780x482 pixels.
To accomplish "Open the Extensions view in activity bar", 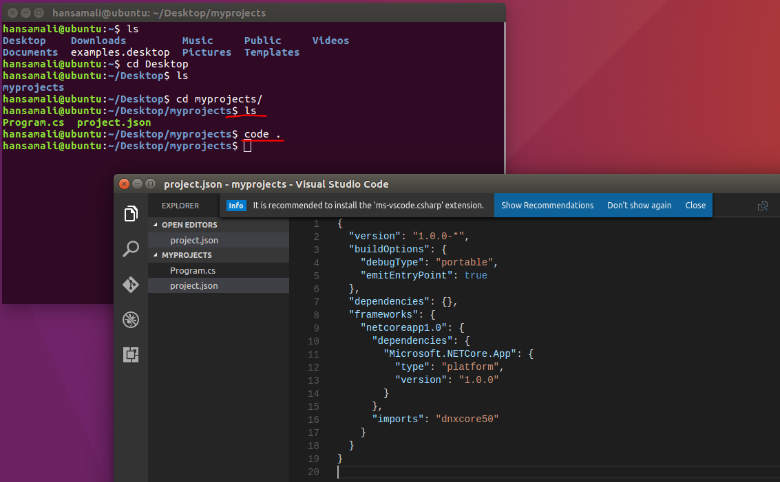I will click(x=131, y=355).
